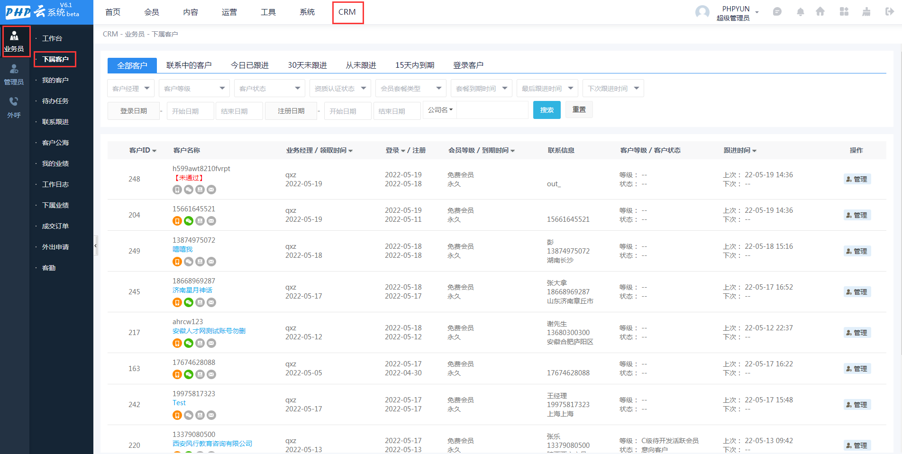Click phone icon for customer 19975817323
902x454 pixels.
pos(177,415)
